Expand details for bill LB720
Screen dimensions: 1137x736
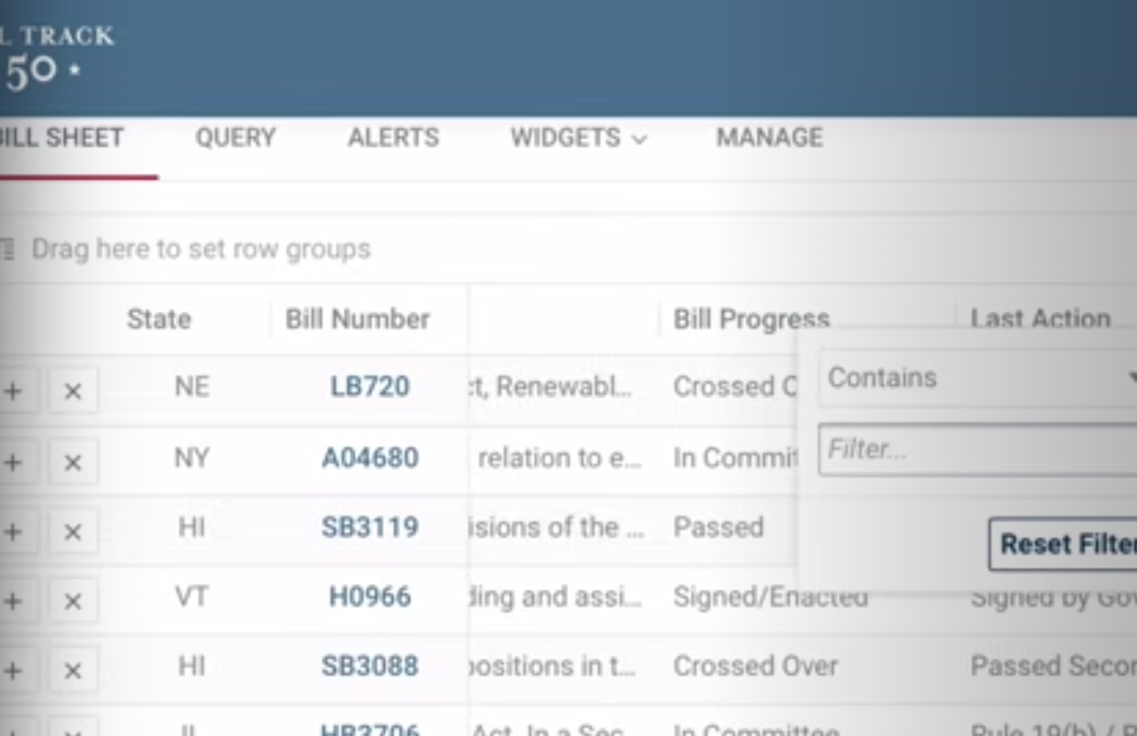(x=13, y=390)
